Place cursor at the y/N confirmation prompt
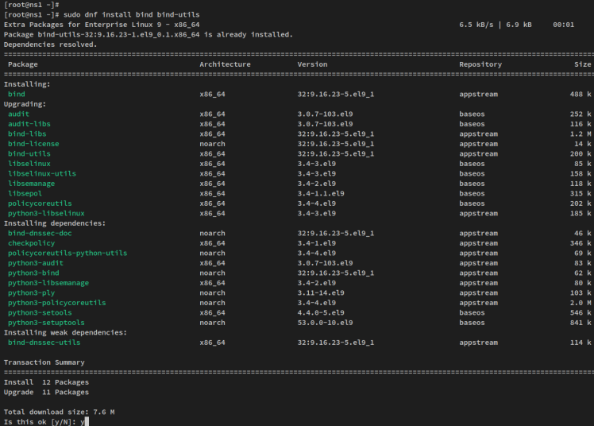 click(x=85, y=422)
